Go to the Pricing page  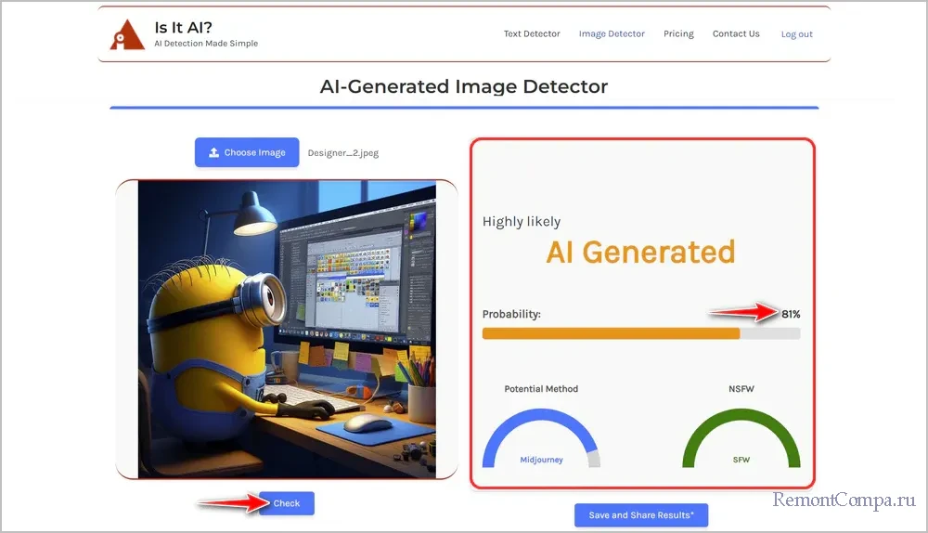tap(678, 34)
